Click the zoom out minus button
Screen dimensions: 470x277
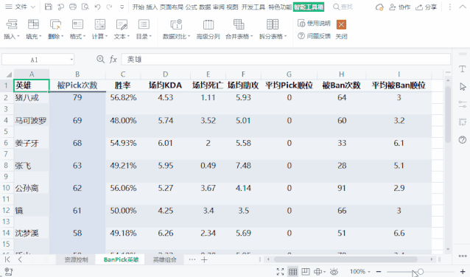point(379,272)
